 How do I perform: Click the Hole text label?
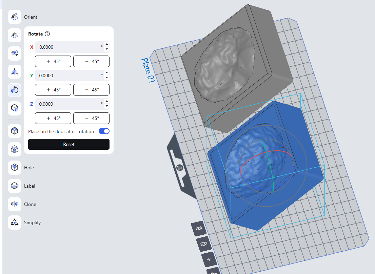(29, 168)
